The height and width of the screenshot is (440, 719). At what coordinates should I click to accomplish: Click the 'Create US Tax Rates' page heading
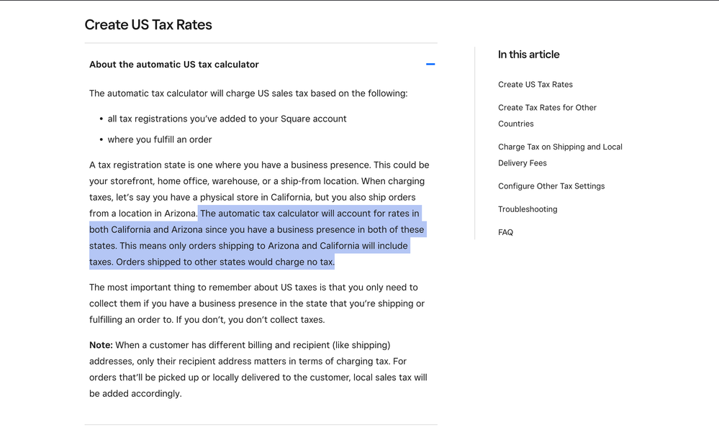(x=148, y=24)
